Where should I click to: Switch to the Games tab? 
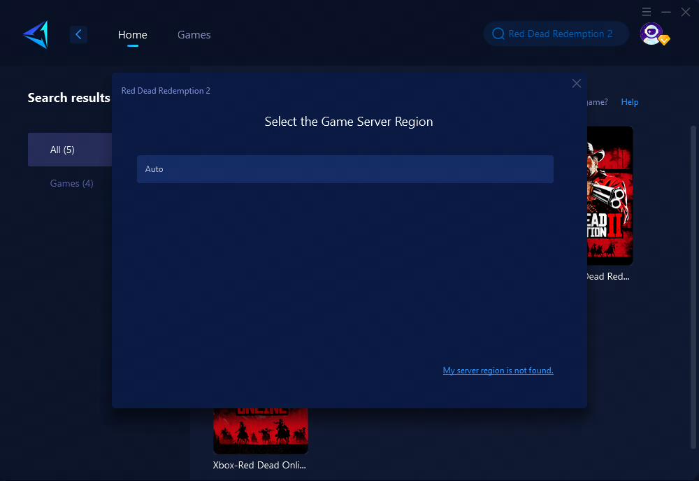point(194,34)
